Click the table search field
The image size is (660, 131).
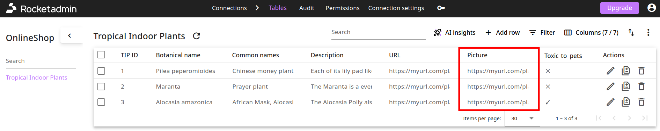pyautogui.click(x=378, y=32)
